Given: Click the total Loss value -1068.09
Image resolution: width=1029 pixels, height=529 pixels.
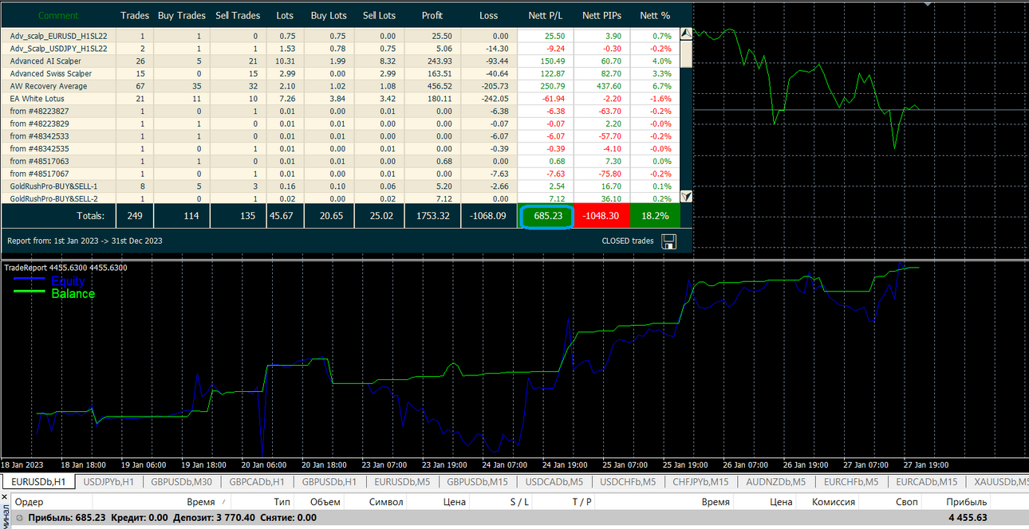Looking at the screenshot, I should [x=489, y=216].
